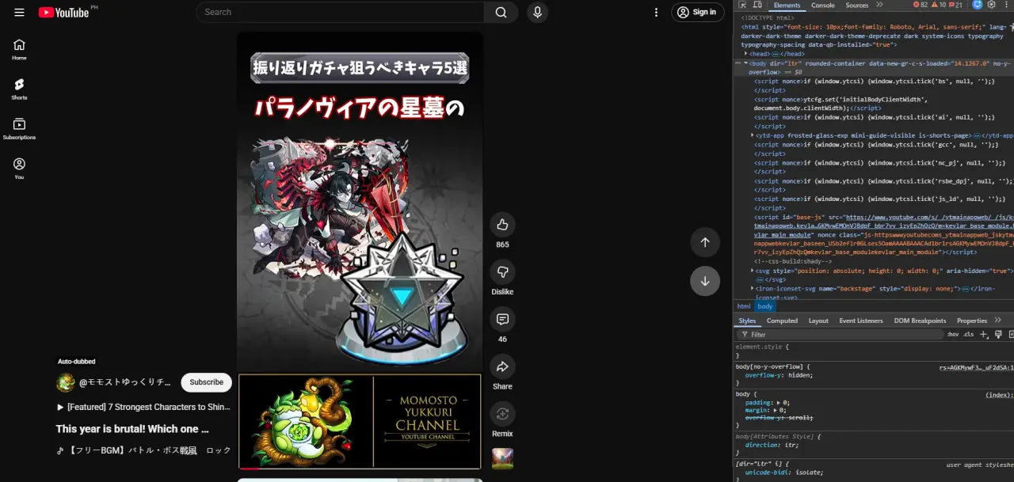Subscribe to the channel

(x=207, y=382)
